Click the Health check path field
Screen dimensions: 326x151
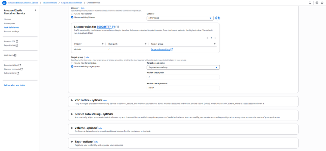[183, 77]
